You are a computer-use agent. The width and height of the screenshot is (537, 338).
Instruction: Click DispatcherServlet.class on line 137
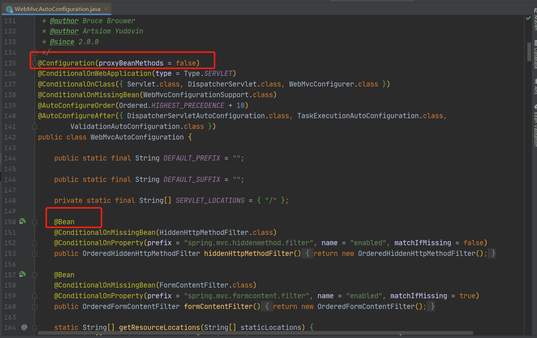tap(234, 84)
